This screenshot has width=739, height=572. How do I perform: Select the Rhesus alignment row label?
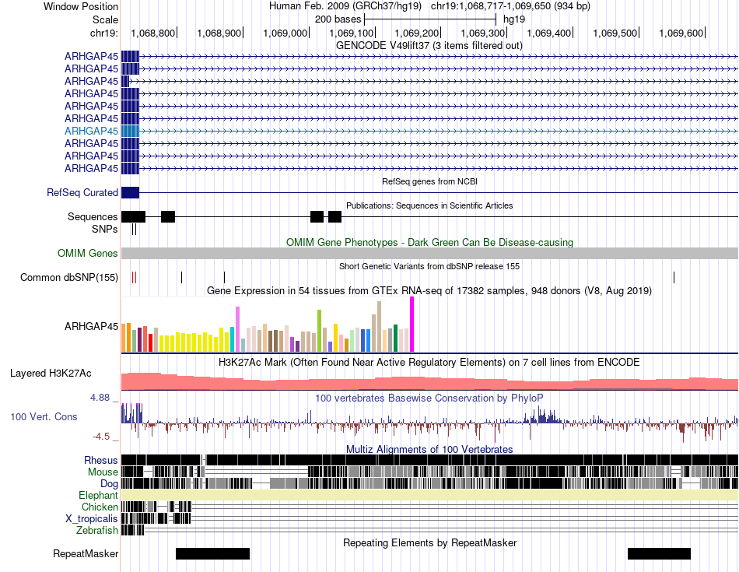pyautogui.click(x=101, y=460)
